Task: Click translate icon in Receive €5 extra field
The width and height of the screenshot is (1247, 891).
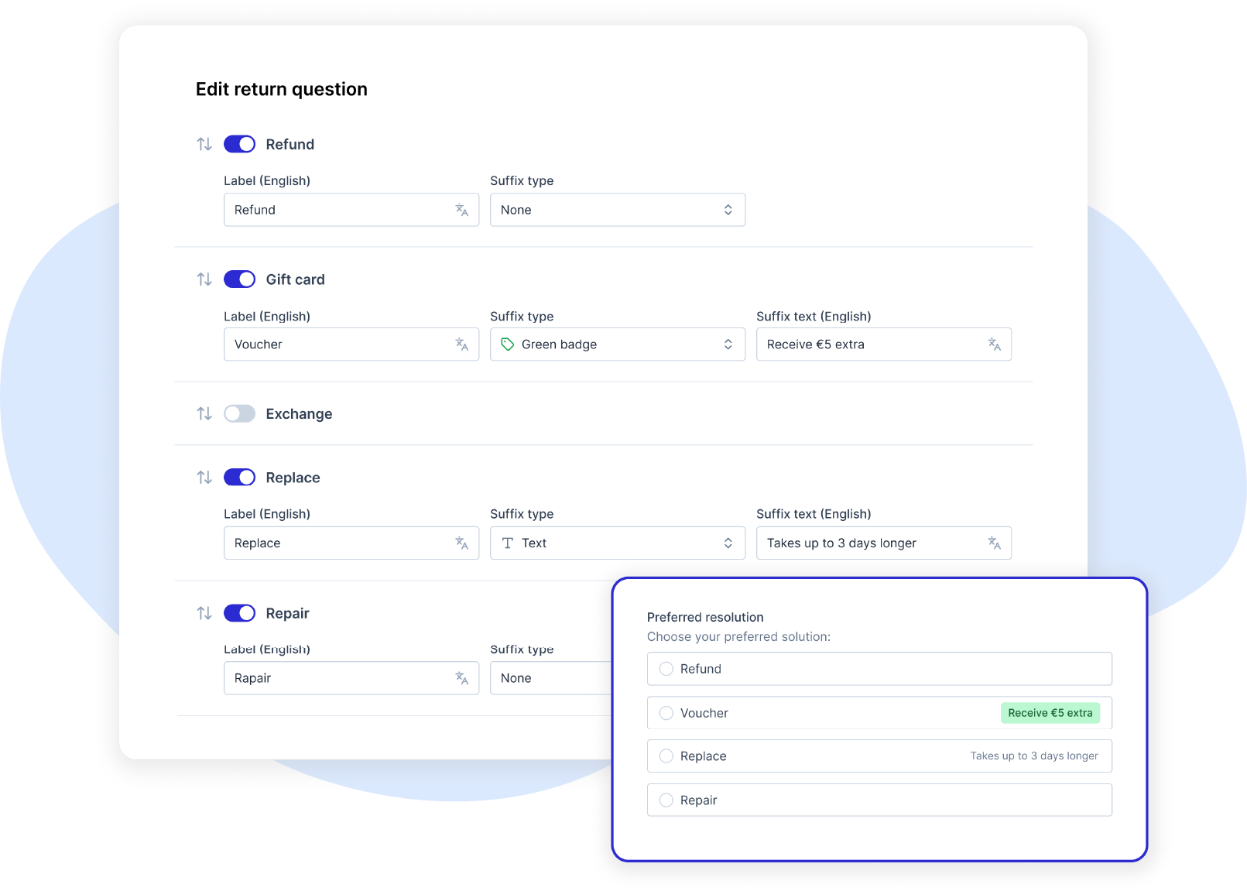Action: point(995,344)
